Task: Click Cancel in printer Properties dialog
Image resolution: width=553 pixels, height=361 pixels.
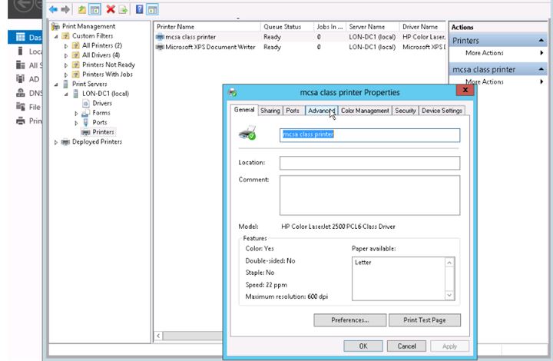Action: [406, 346]
